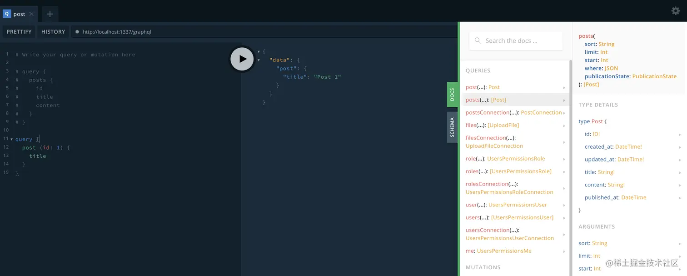Open rolesConnection query entry

(x=514, y=188)
